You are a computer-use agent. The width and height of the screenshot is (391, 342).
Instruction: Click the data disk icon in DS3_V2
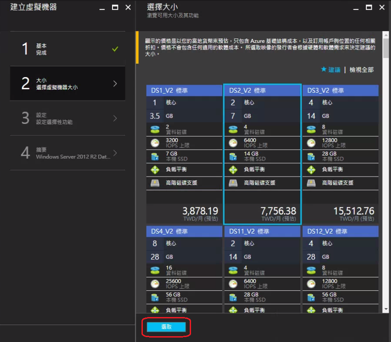(x=311, y=129)
